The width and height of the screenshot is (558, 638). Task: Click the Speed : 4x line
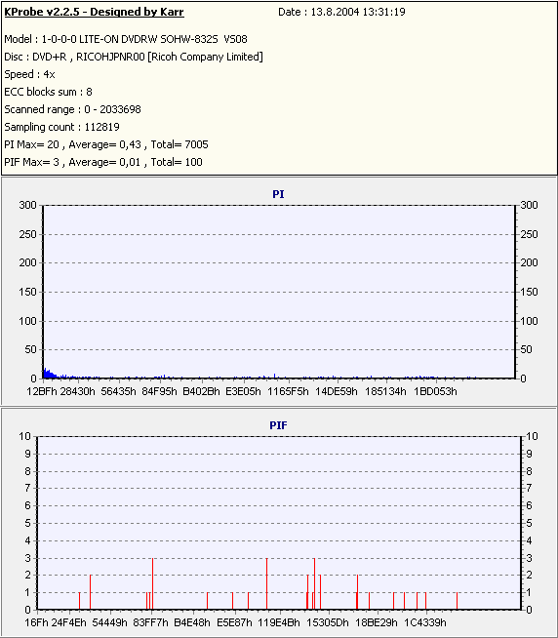pyautogui.click(x=29, y=74)
